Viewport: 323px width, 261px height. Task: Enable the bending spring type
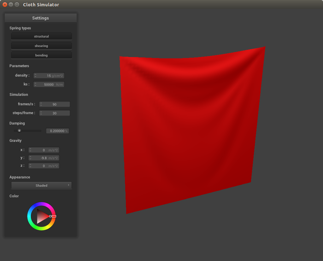(x=41, y=55)
